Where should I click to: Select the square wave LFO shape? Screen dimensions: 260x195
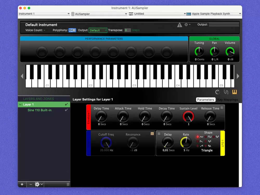coord(205,136)
